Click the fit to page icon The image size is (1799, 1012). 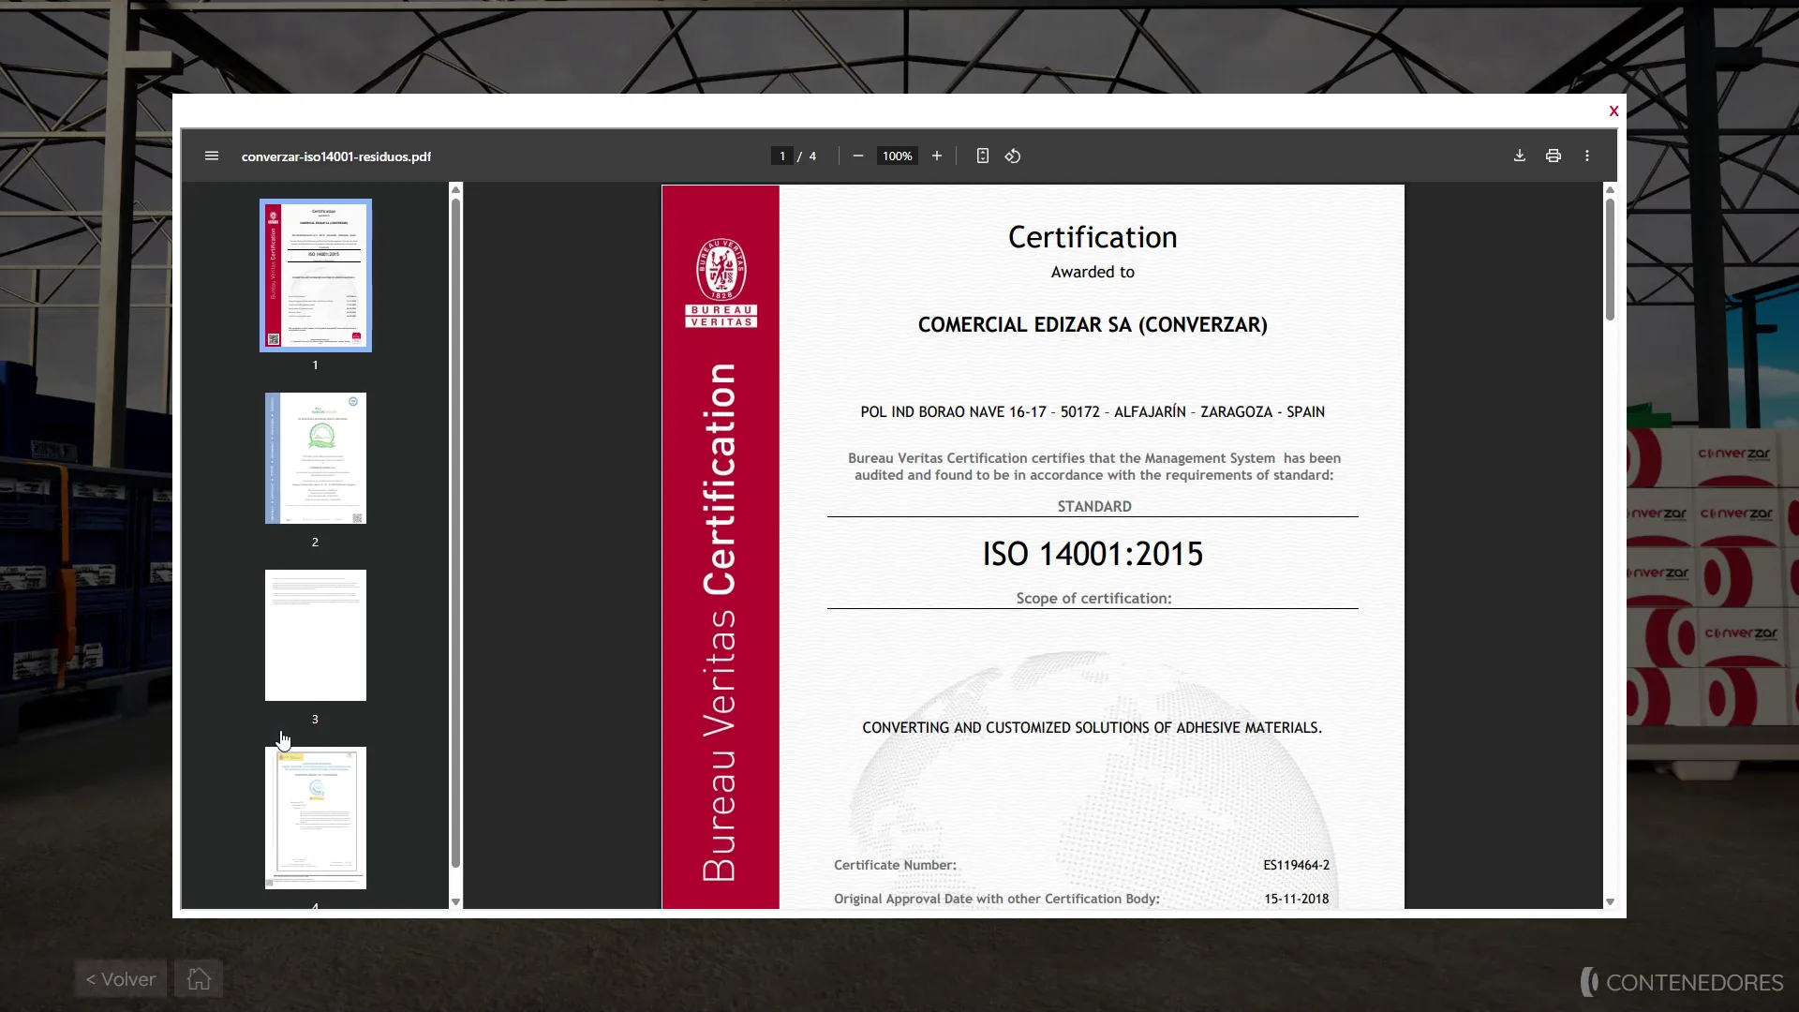tap(982, 156)
